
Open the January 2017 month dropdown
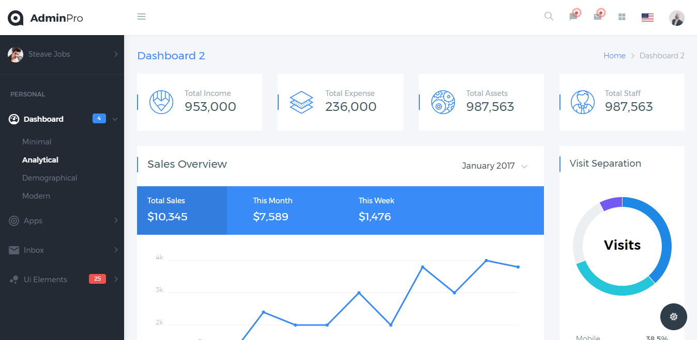[x=494, y=166]
